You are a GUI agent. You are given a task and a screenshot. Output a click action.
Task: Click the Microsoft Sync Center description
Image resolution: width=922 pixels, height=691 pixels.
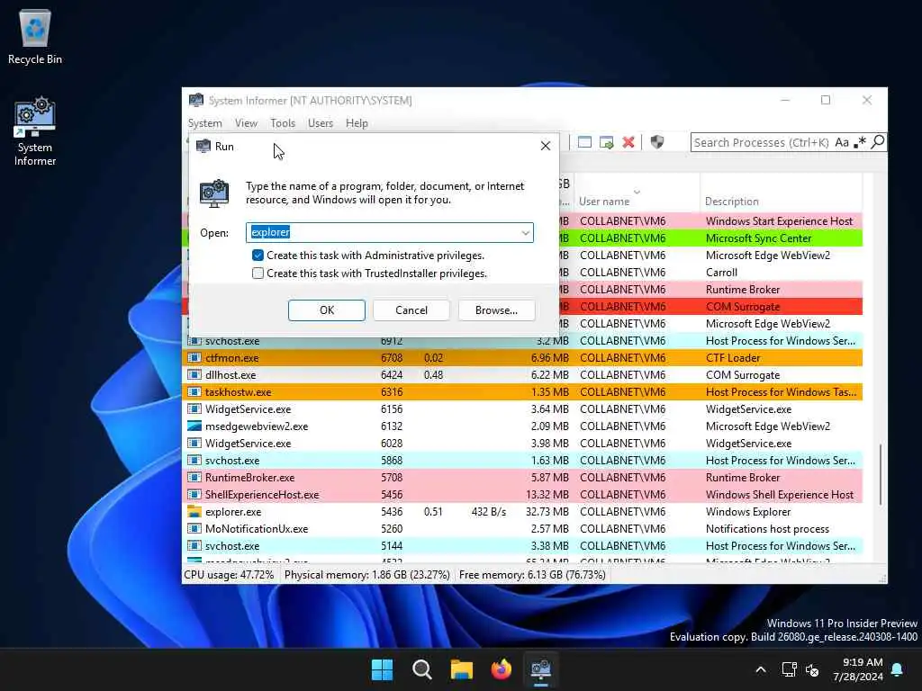pyautogui.click(x=758, y=238)
